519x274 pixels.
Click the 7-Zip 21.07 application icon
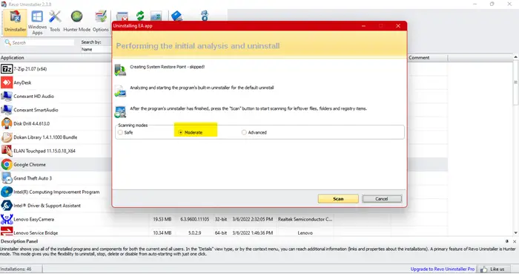tap(7, 69)
